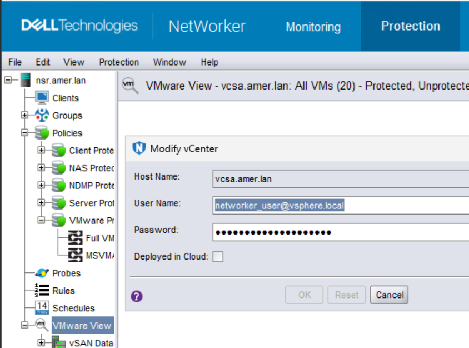Screen dimensions: 469x348
Task: Open the Groups node in the sidebar
Action: point(24,115)
